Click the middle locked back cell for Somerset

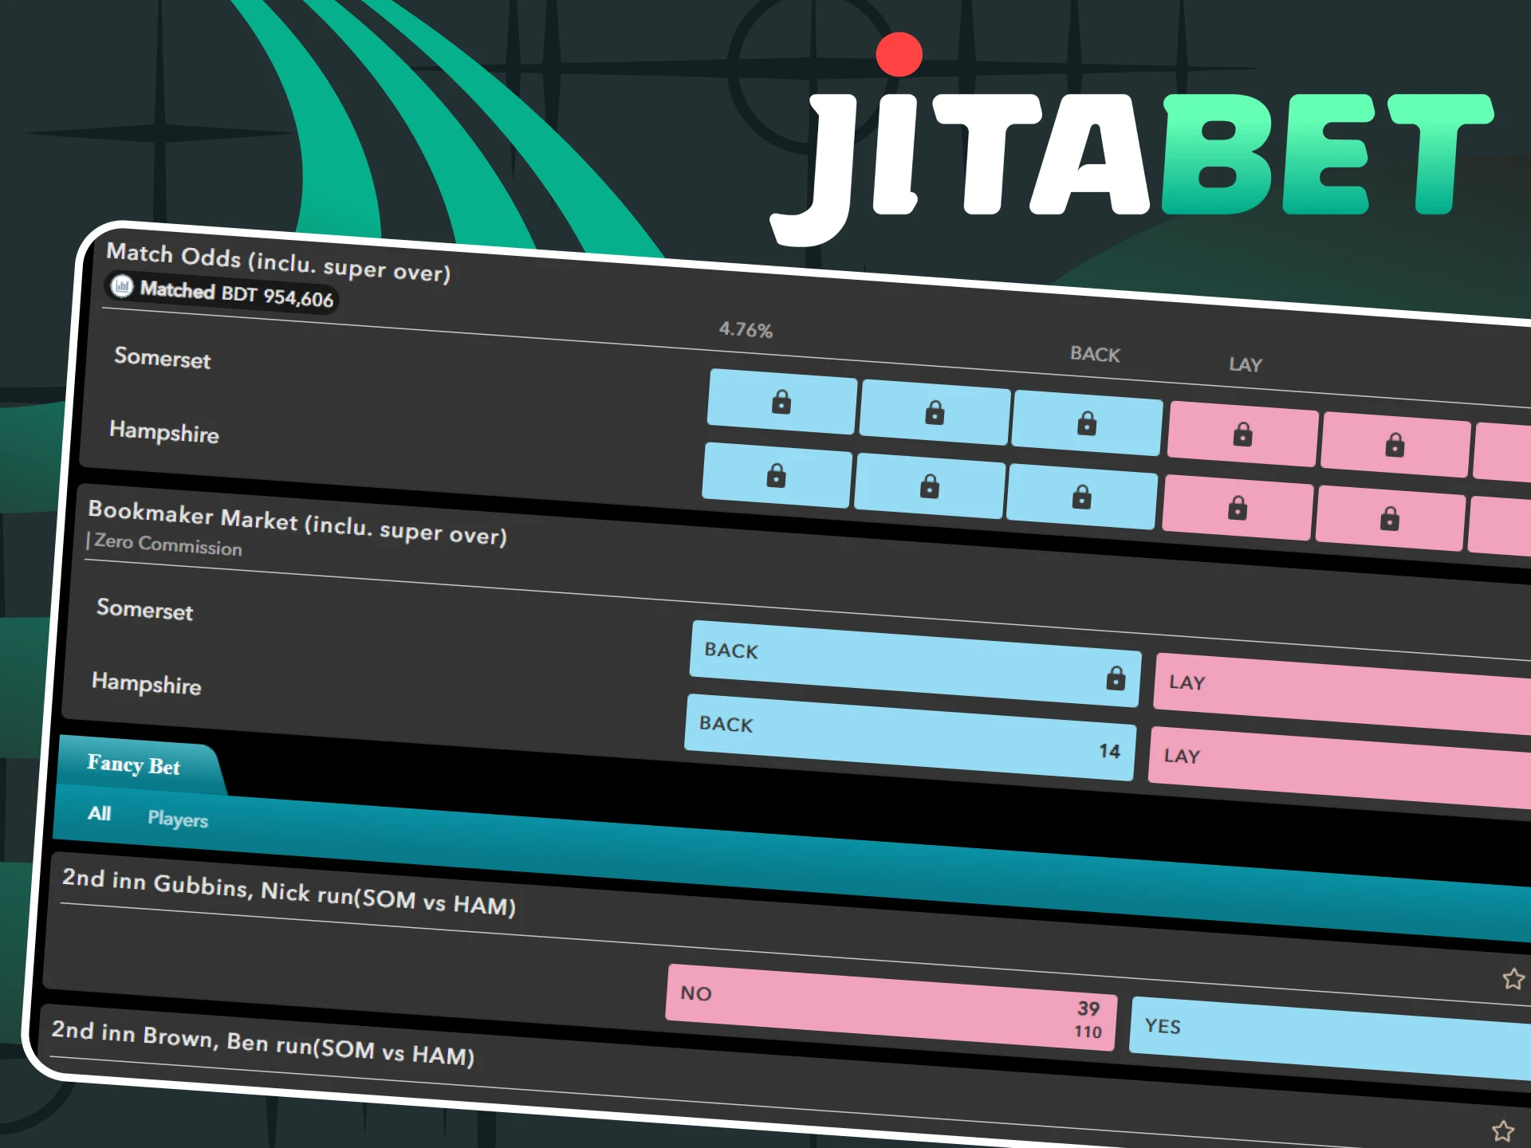pos(933,413)
